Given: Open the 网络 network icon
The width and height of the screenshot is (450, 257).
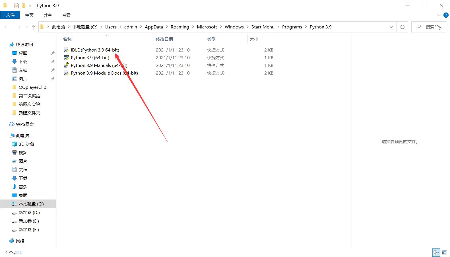Looking at the screenshot, I should (12, 241).
